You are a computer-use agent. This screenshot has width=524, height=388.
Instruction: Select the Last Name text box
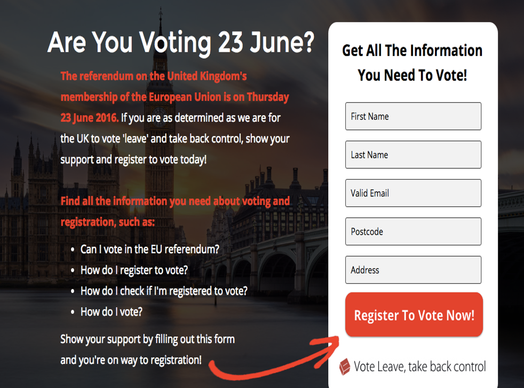(x=413, y=154)
